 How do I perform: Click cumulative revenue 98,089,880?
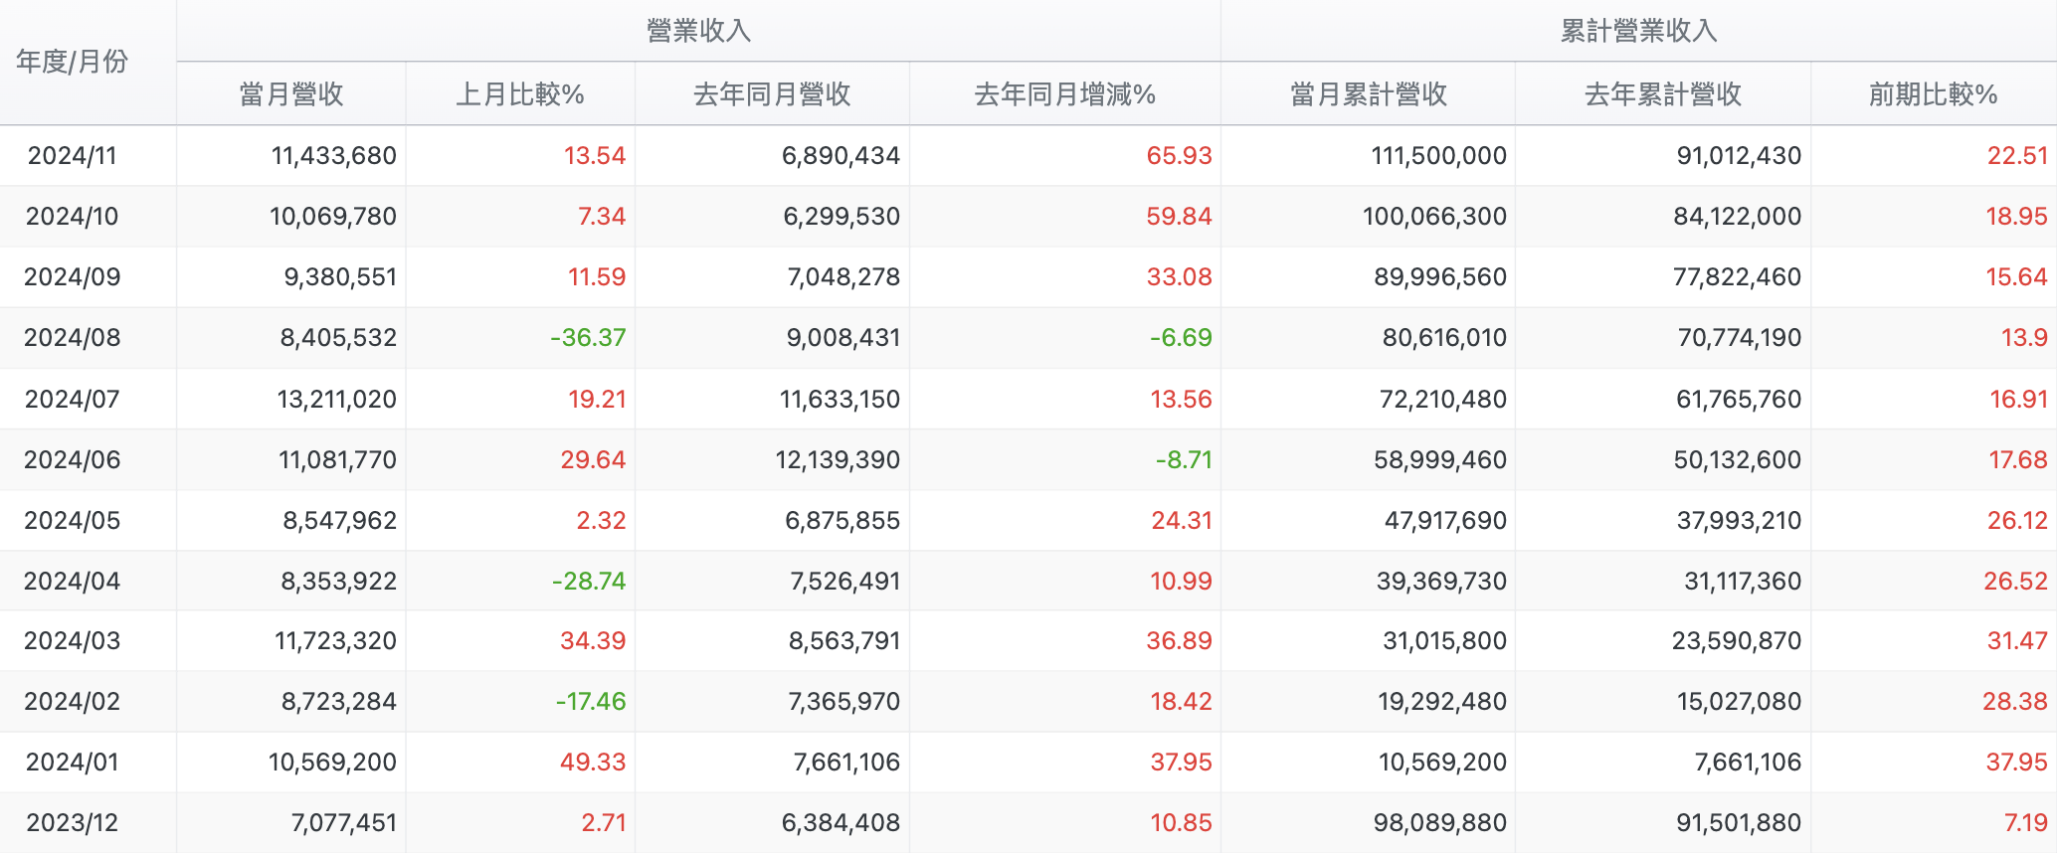tap(1440, 823)
